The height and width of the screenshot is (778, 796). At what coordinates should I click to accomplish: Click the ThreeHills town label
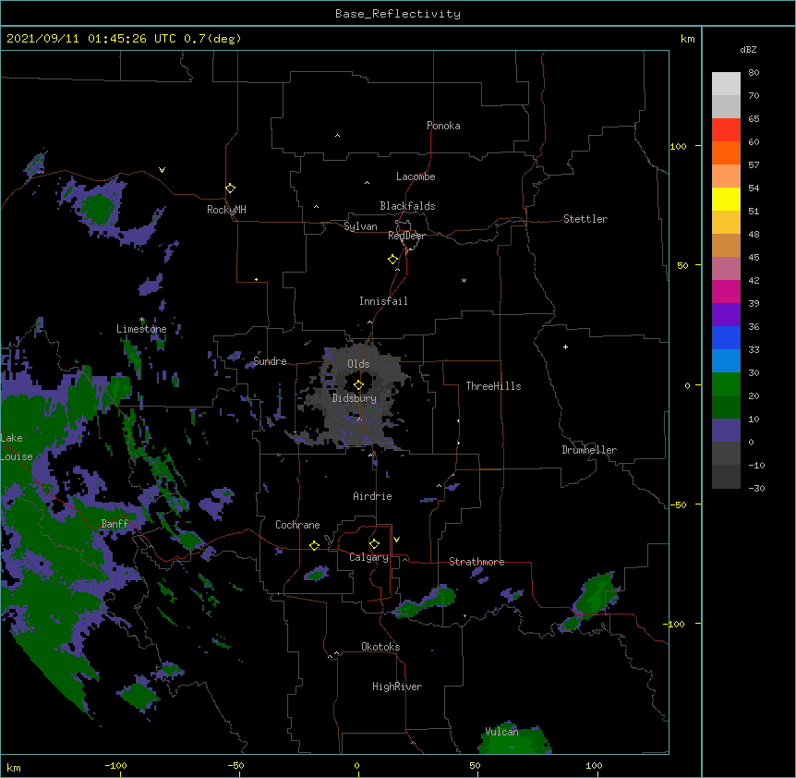click(493, 386)
